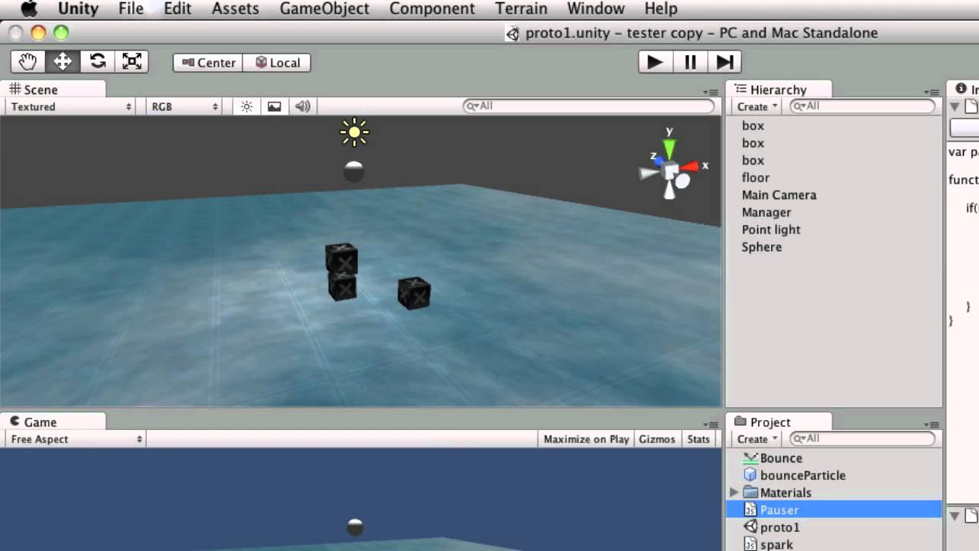979x551 pixels.
Task: Open the Textured draw mode dropdown
Action: 71,106
